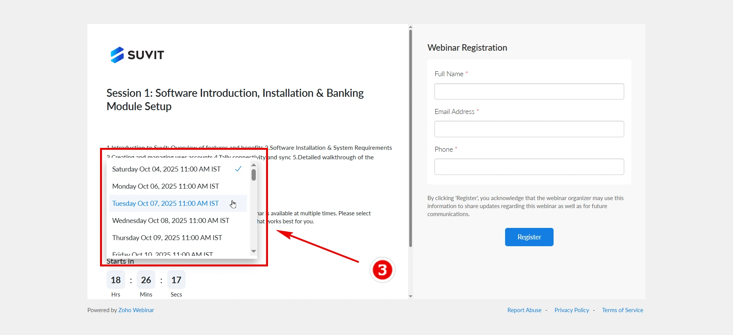This screenshot has height=335, width=733.
Task: Choose Monday Oct 06, 2025 session
Action: pos(166,186)
